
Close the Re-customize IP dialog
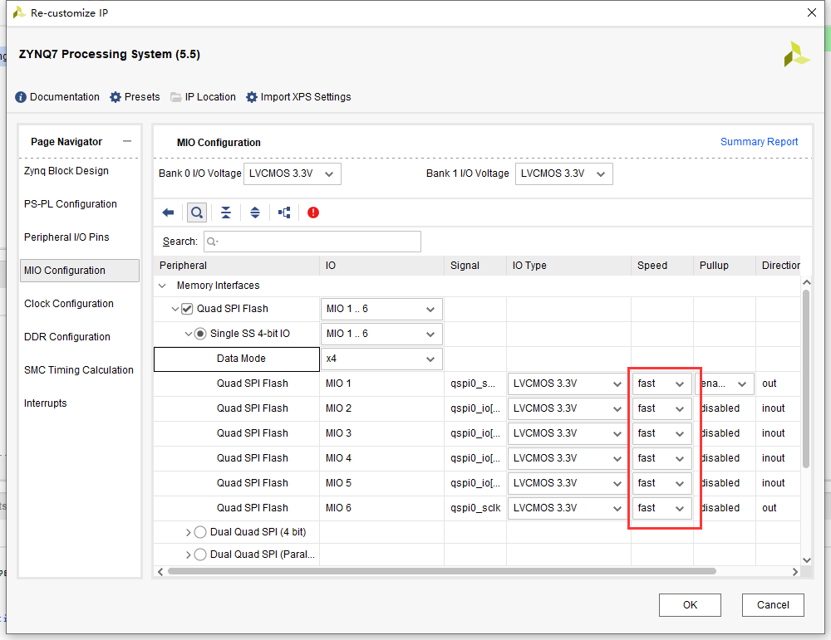(x=811, y=12)
